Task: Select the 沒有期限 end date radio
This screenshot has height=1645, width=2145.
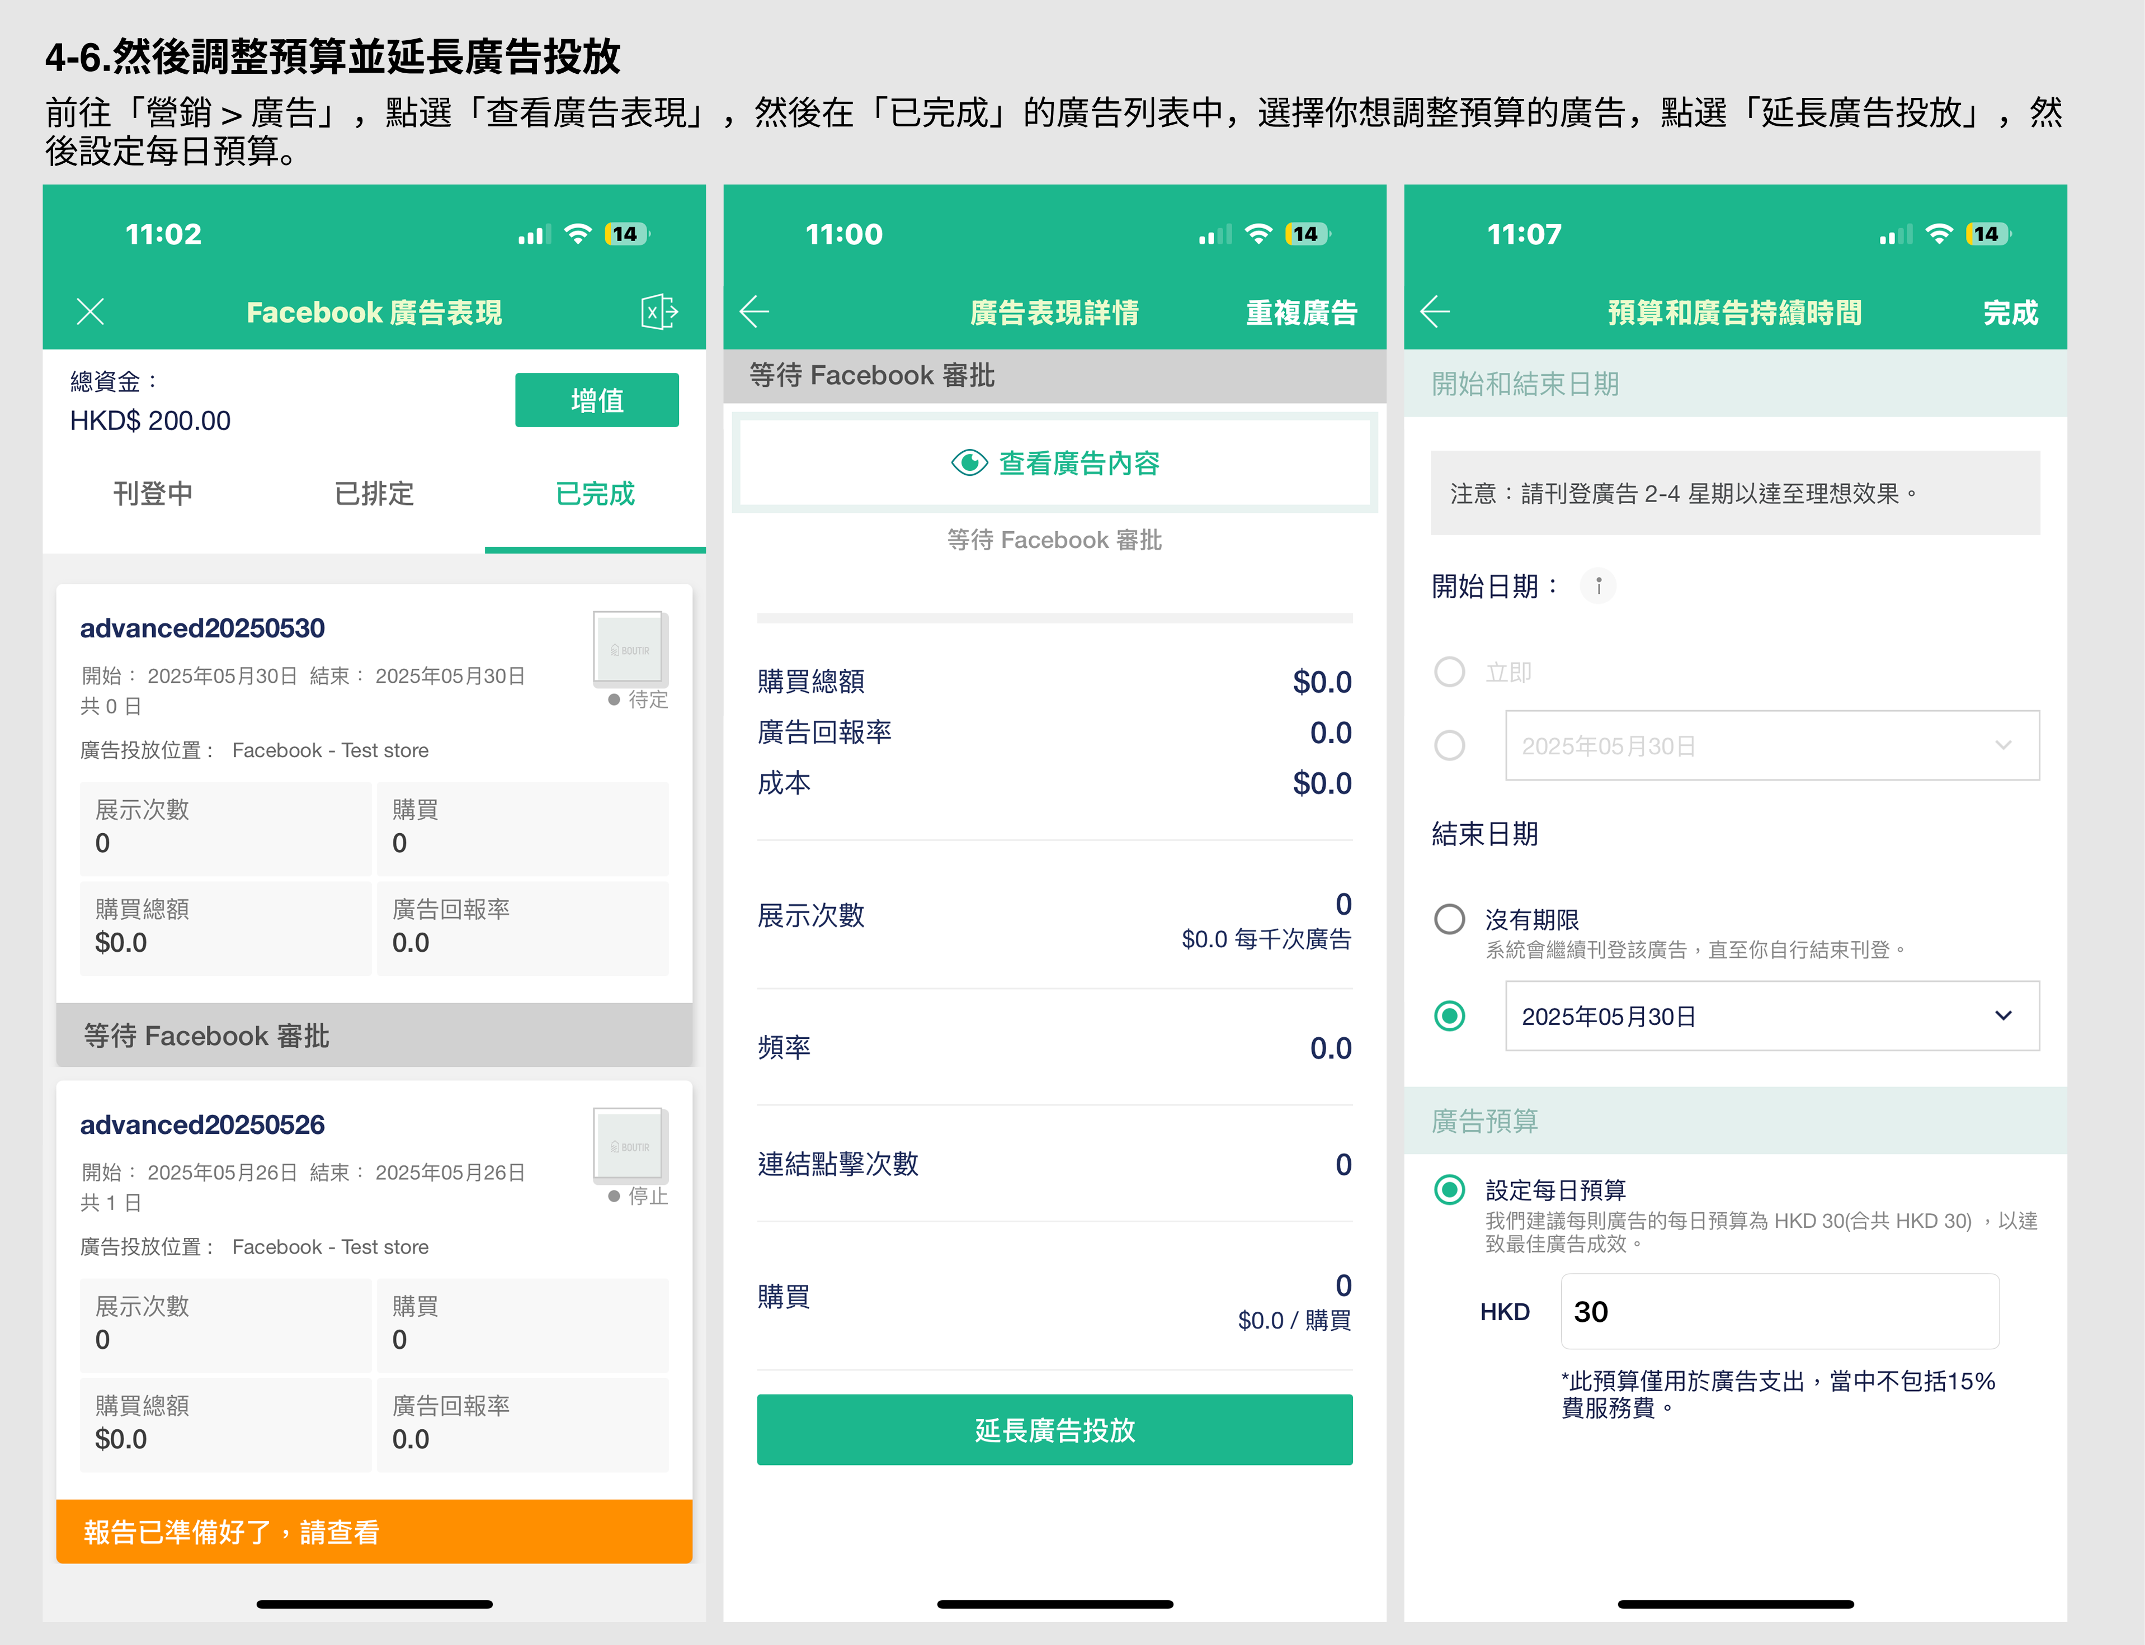Action: (x=1450, y=919)
